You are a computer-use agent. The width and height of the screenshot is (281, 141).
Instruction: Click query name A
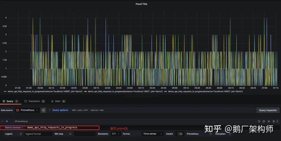tap(7, 121)
